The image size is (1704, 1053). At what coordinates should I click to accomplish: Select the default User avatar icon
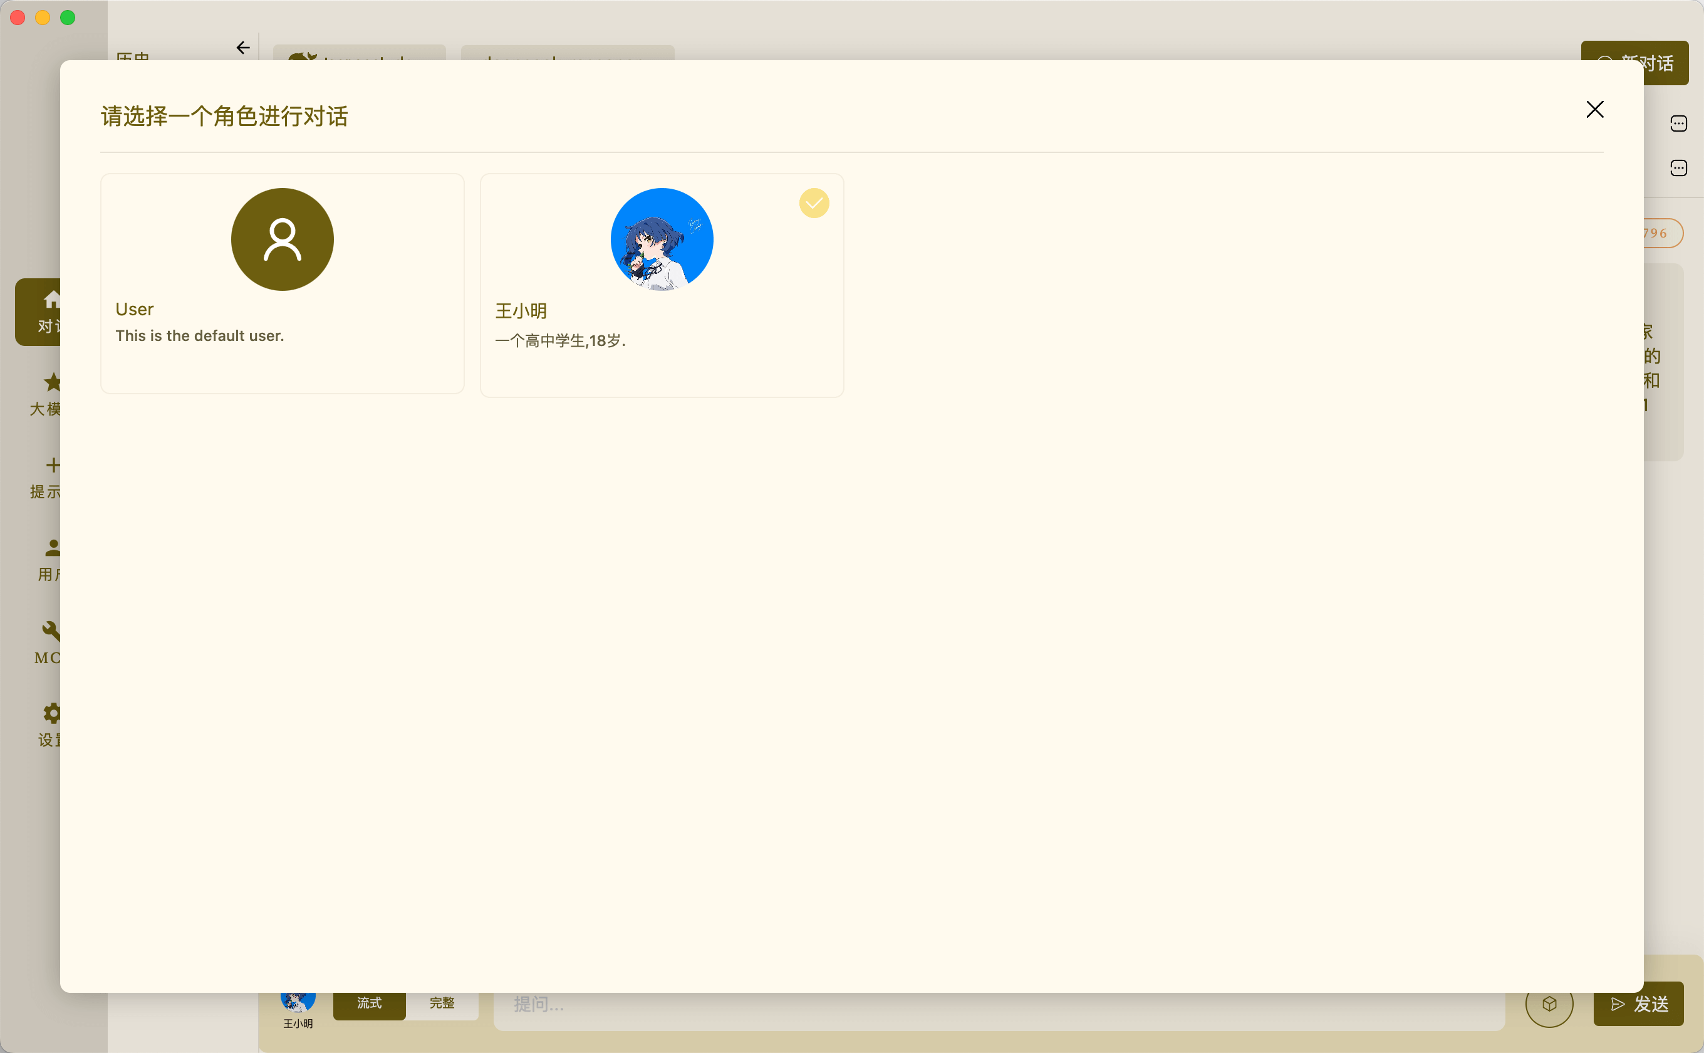[x=282, y=239]
